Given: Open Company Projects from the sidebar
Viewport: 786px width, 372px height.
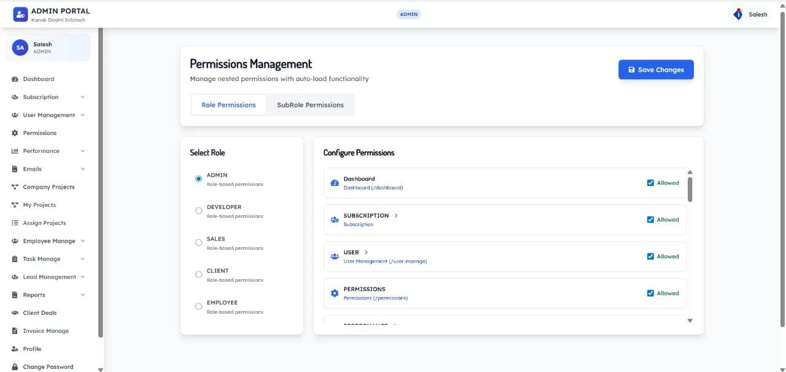Looking at the screenshot, I should tap(15, 187).
